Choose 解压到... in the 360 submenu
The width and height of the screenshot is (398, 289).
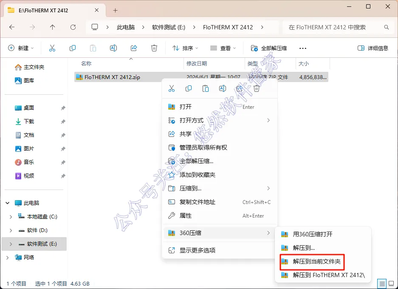point(323,248)
